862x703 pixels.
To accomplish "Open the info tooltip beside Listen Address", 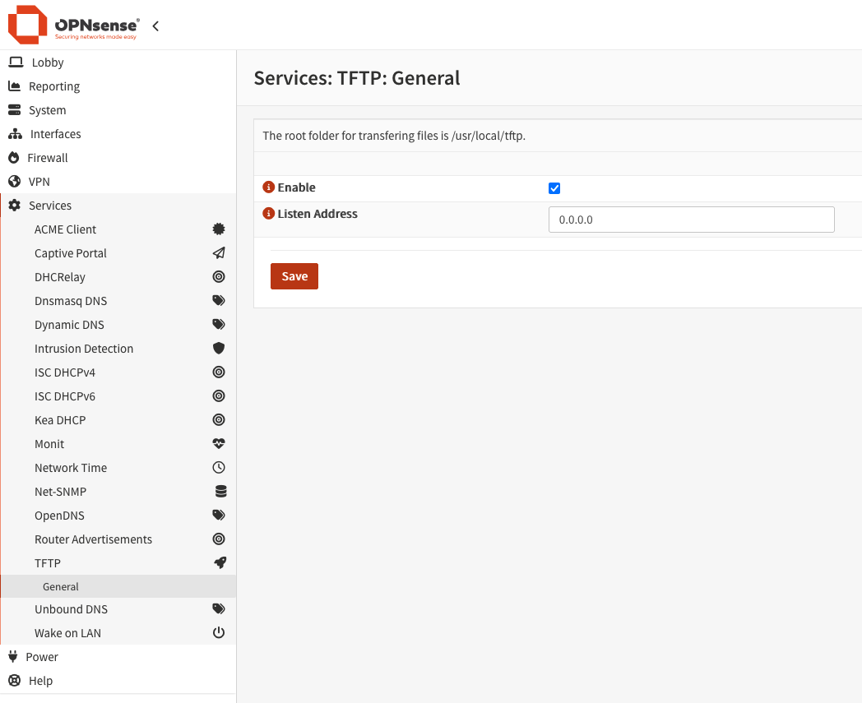I will (267, 213).
